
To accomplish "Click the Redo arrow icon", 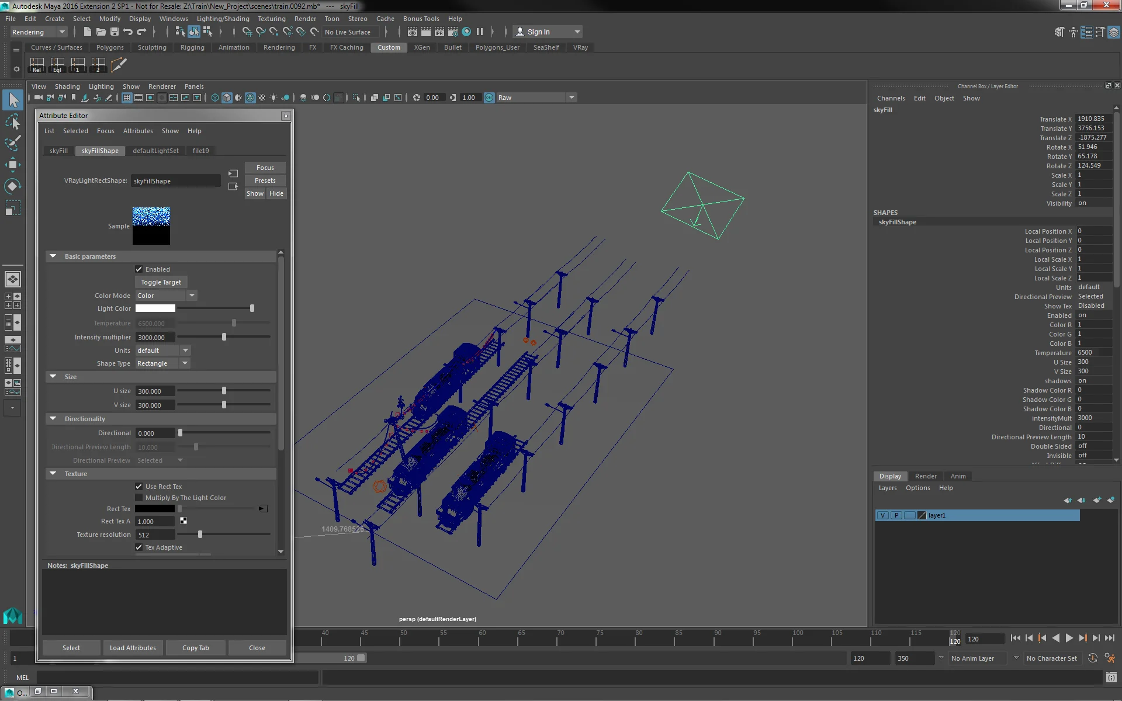I will [141, 32].
